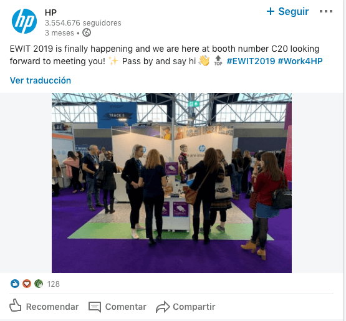Click the HP company name heading
Viewport: 346px width, 321px height.
50,12
